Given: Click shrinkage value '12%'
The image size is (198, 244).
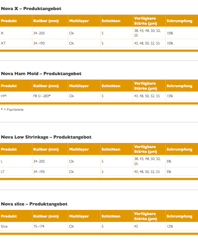Looking at the screenshot, I should coord(170,226).
